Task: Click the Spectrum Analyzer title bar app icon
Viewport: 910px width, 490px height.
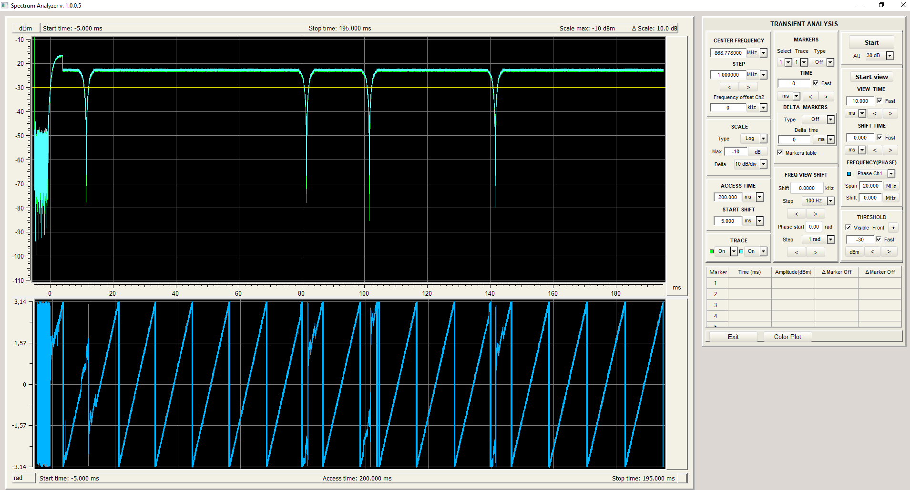Action: tap(5, 5)
